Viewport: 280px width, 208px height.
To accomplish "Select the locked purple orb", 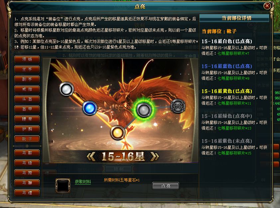I will (x=178, y=106).
